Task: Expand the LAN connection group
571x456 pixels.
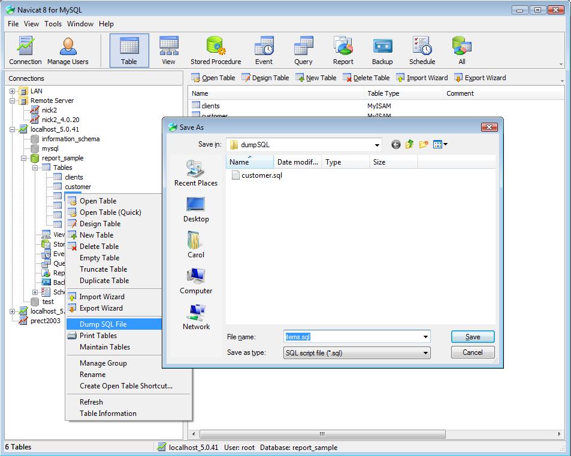Action: (13, 92)
